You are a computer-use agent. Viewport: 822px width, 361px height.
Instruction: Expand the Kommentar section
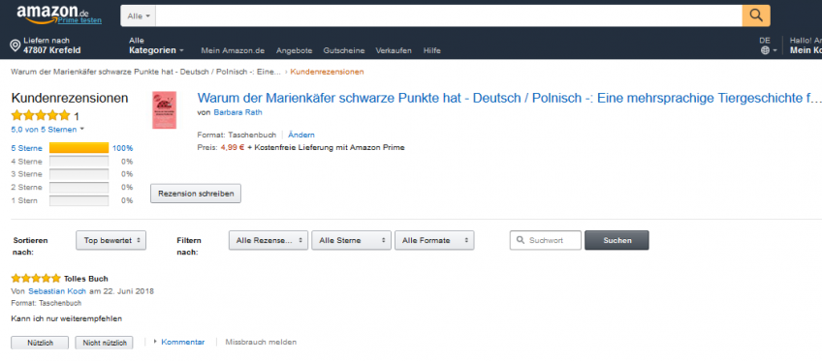pyautogui.click(x=178, y=342)
